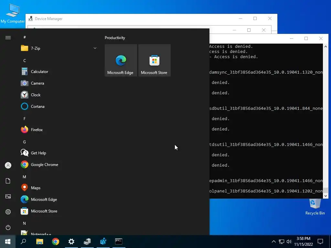Open Settings gear in Start sidebar
This screenshot has height=248, width=331.
(x=8, y=212)
